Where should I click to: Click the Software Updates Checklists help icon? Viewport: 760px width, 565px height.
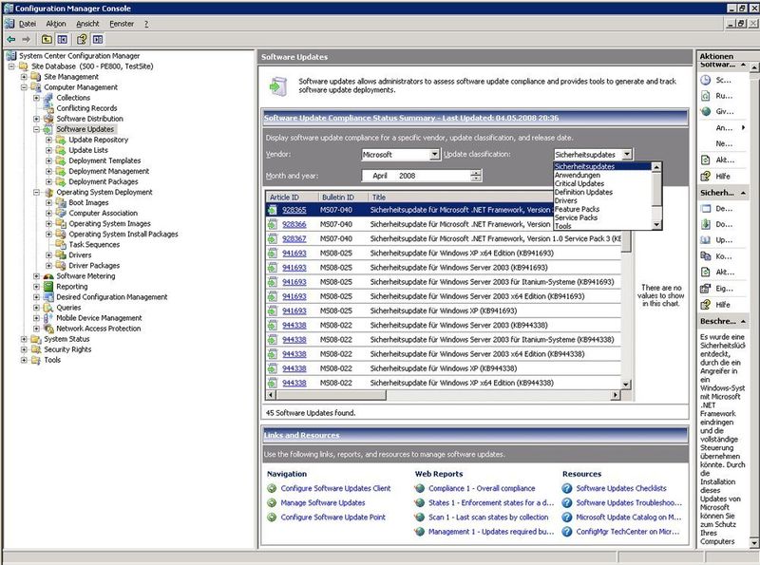(x=567, y=488)
